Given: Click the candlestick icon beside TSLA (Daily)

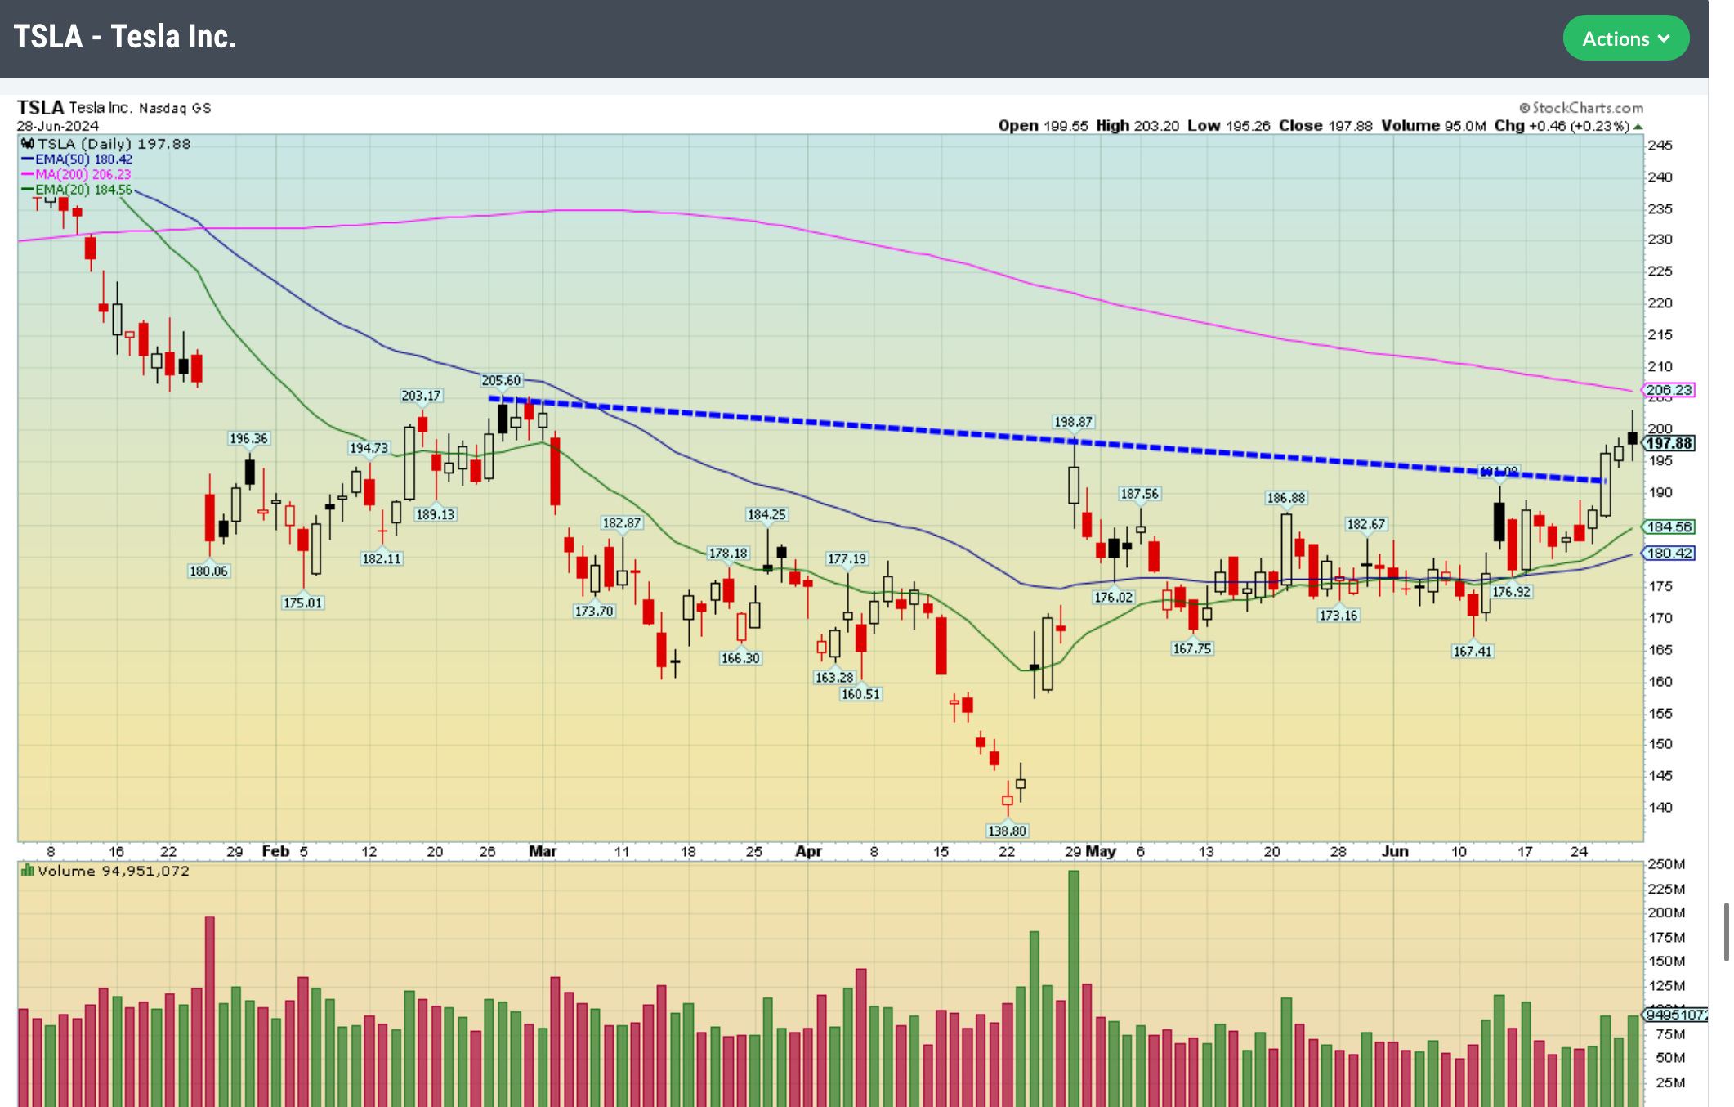Looking at the screenshot, I should click(x=27, y=144).
